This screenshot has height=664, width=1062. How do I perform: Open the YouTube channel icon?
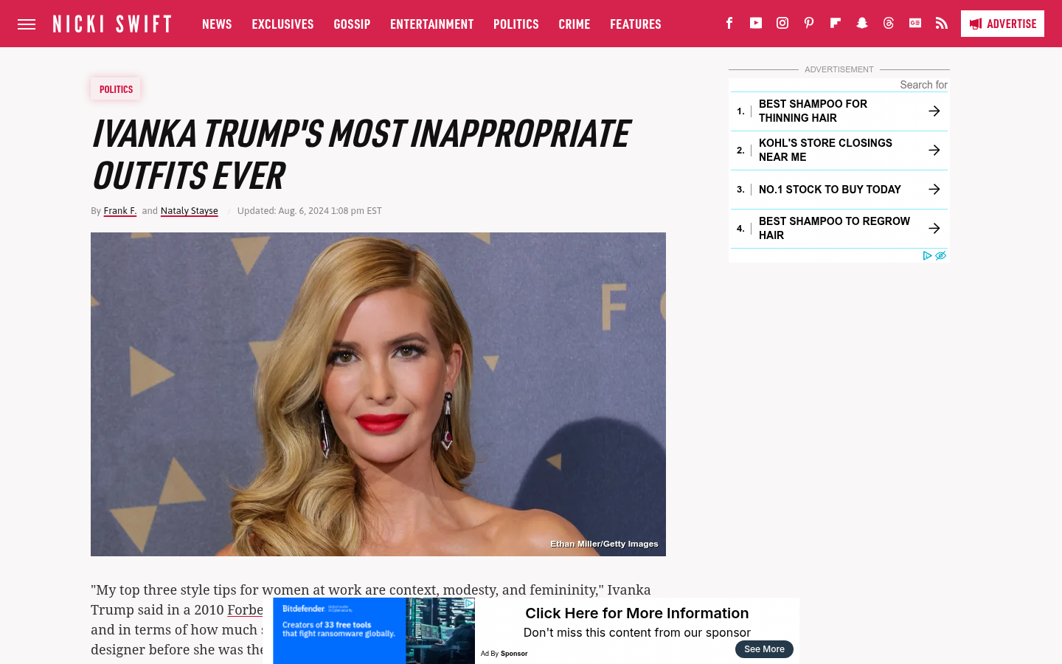(x=756, y=23)
